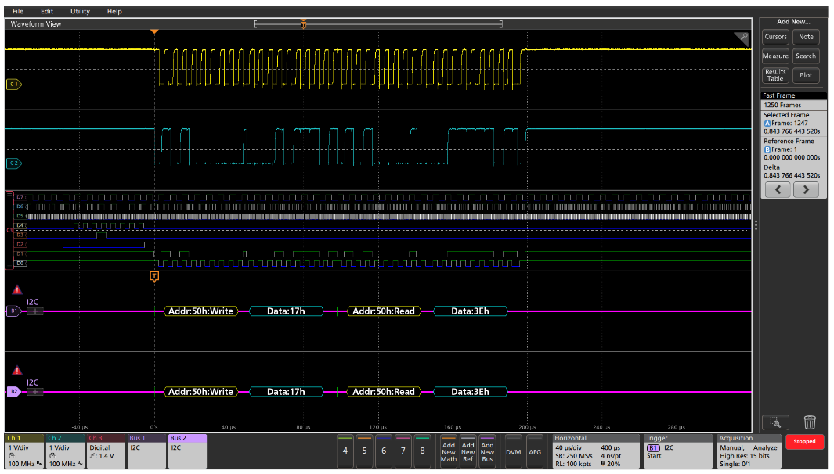Turn on channel 4 button
The width and height of the screenshot is (834, 474).
pyautogui.click(x=345, y=451)
